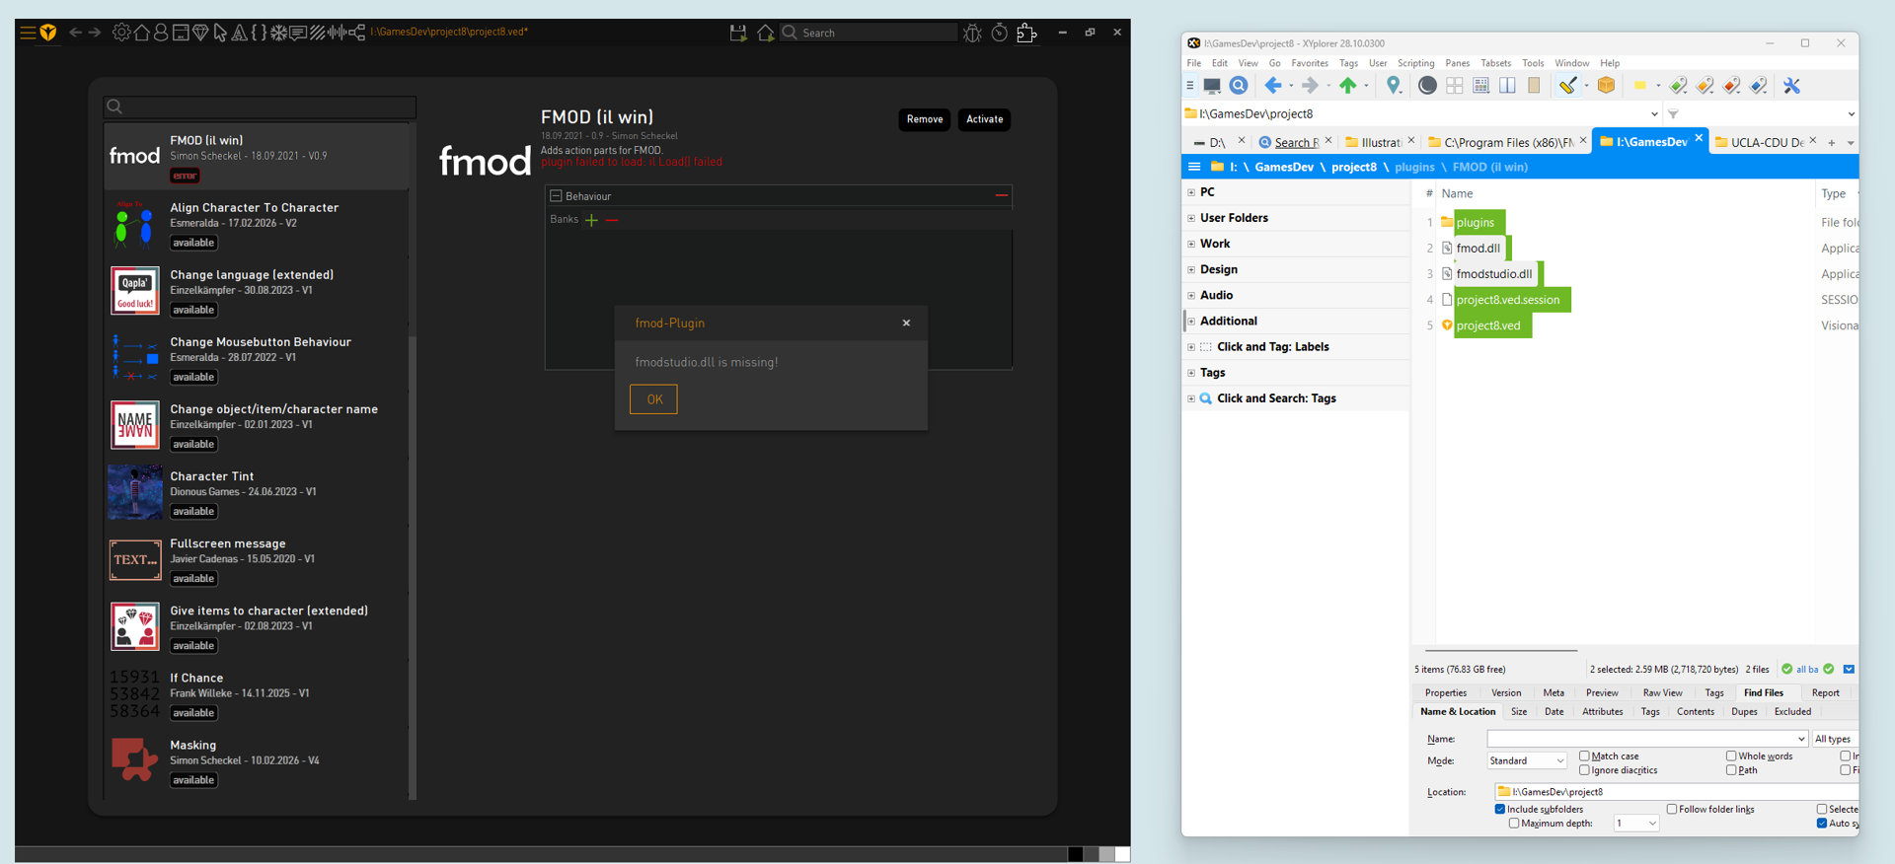Click the dual pane icon in XYplorer
This screenshot has width=1895, height=864.
pos(1507,86)
